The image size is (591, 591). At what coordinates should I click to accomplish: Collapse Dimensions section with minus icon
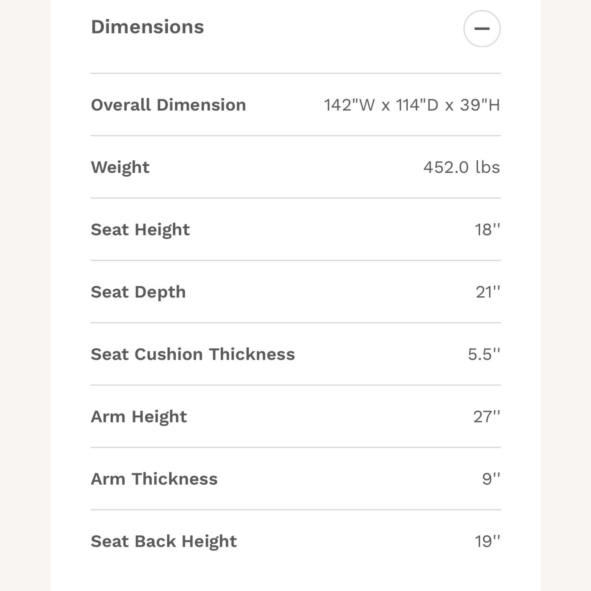481,29
